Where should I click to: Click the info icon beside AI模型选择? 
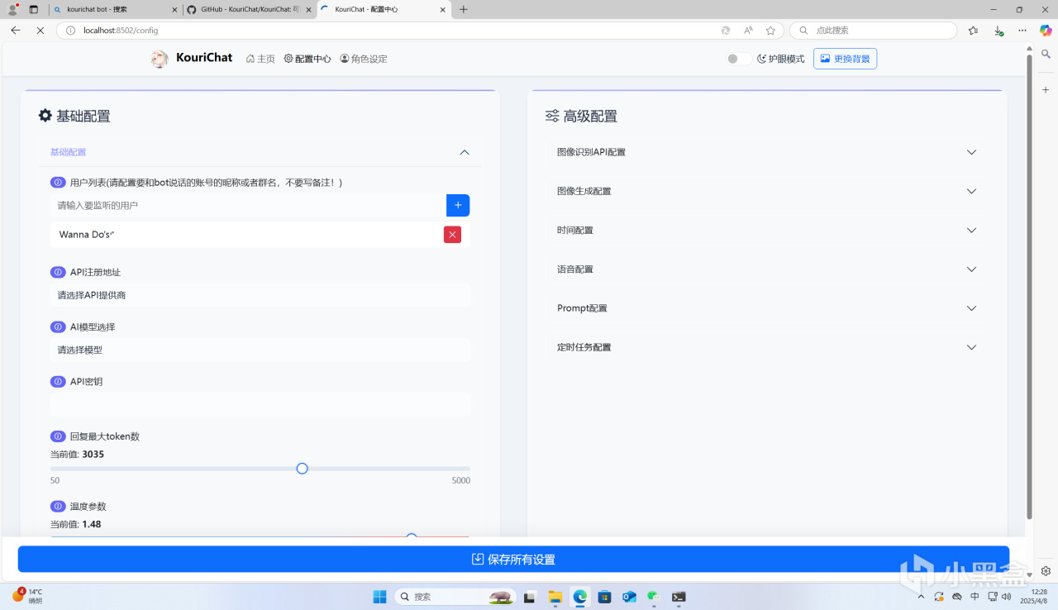click(58, 327)
